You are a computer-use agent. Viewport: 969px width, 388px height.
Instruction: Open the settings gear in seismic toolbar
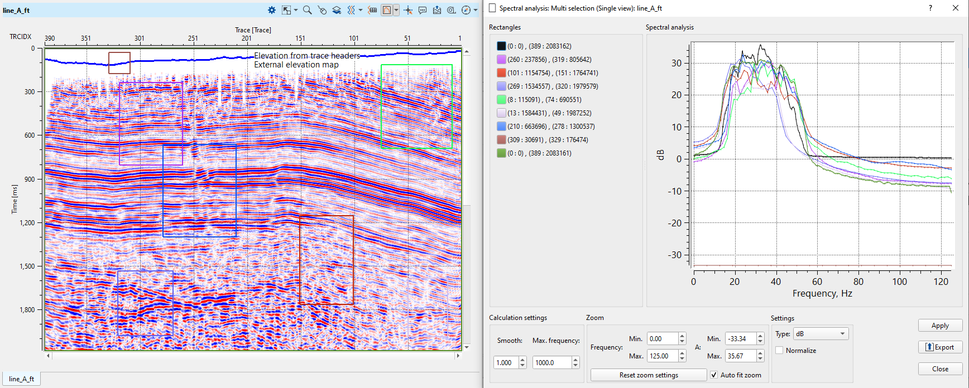(x=272, y=10)
